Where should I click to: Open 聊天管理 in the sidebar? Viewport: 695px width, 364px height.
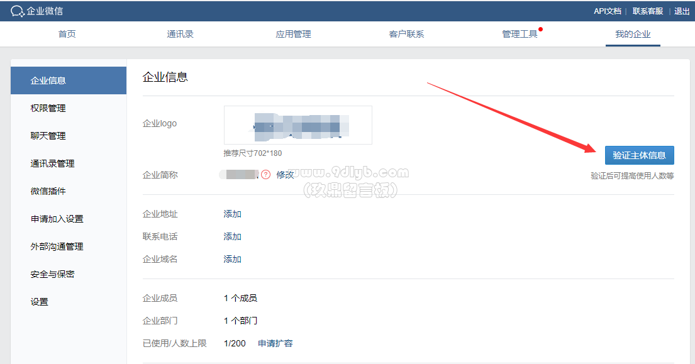point(48,136)
